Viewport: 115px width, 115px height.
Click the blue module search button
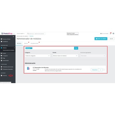[x=76, y=48]
